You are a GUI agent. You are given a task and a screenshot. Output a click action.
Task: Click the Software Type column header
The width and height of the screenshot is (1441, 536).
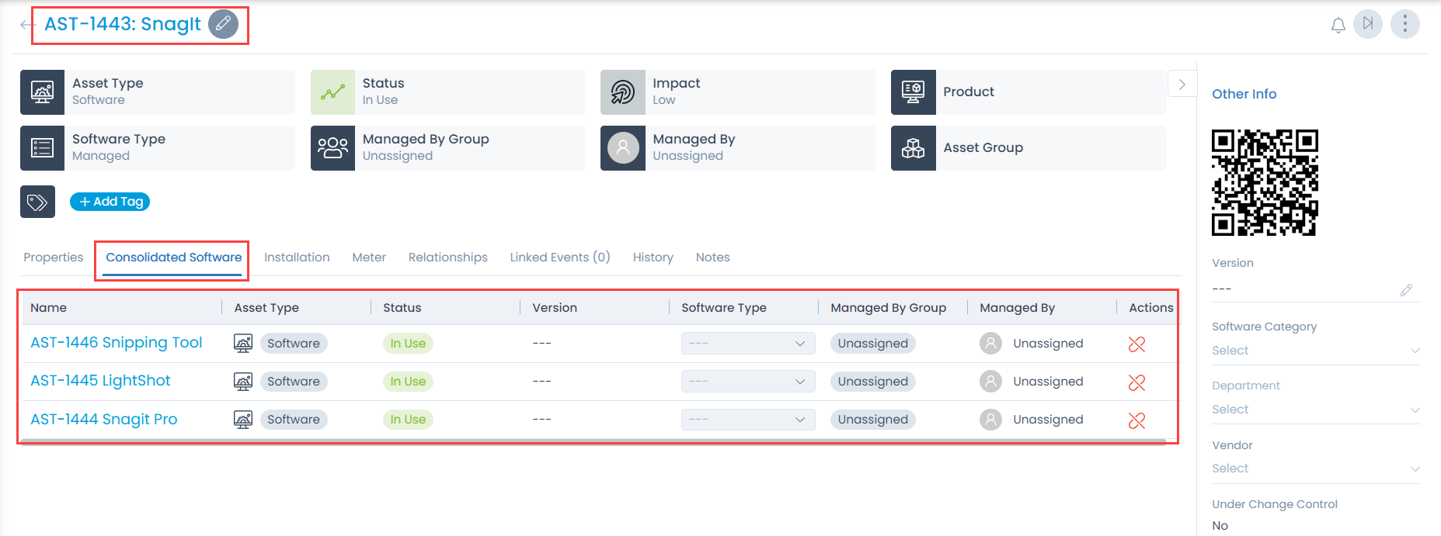(x=724, y=308)
